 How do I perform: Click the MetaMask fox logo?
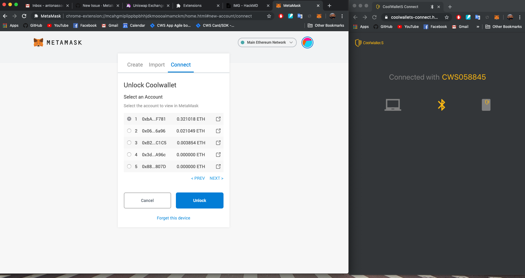(38, 42)
